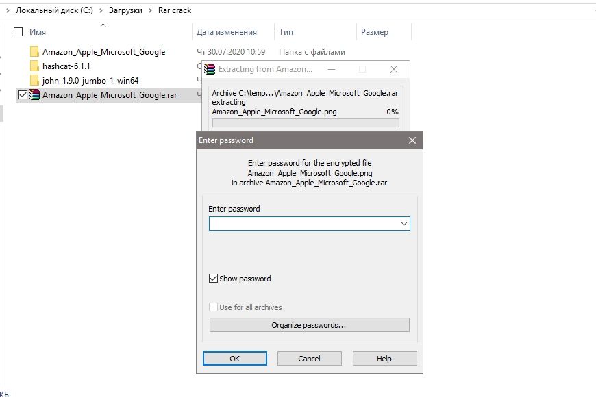Expand breadcrumb chevron after Локальный диск (C:)
This screenshot has height=397, width=596.
101,10
